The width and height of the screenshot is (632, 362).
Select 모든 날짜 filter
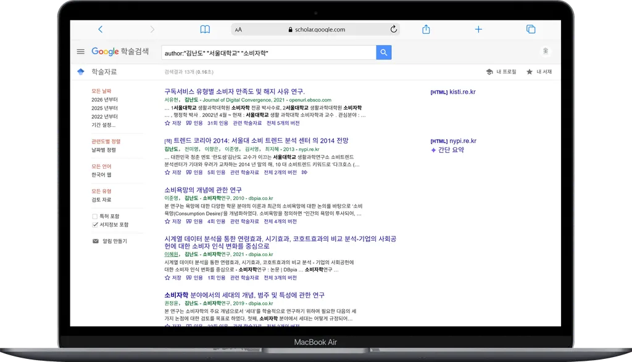tap(101, 91)
